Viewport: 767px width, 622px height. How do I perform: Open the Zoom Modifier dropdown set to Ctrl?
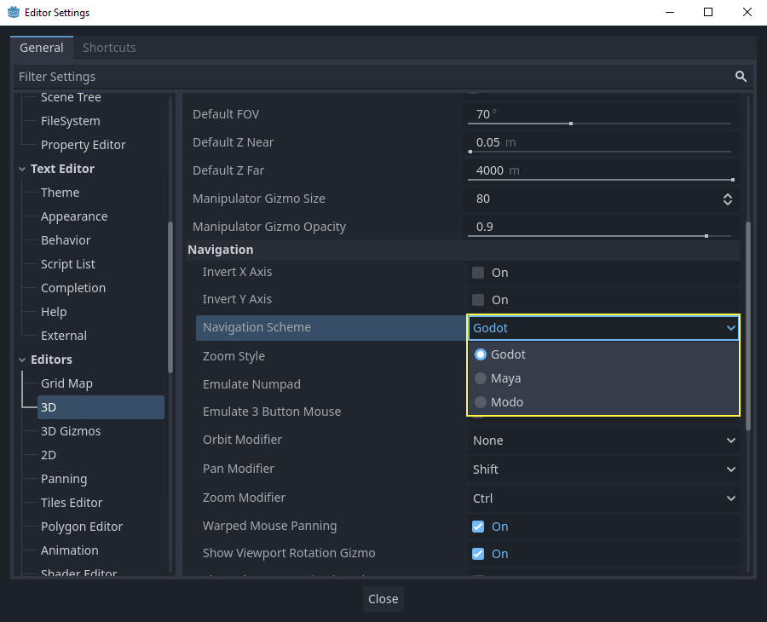coord(603,498)
